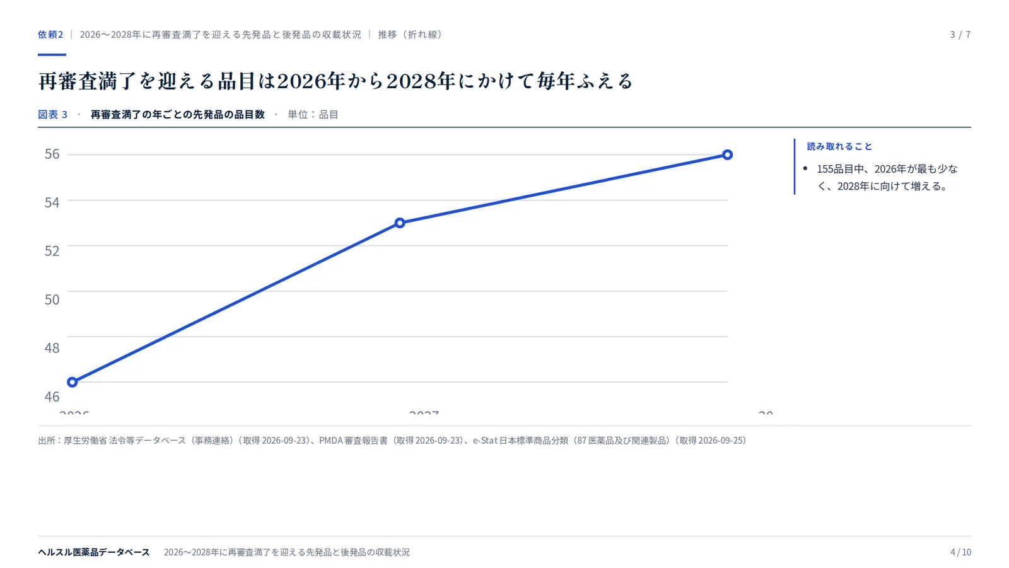
Task: Click the 出所 source citation line
Action: tap(392, 441)
